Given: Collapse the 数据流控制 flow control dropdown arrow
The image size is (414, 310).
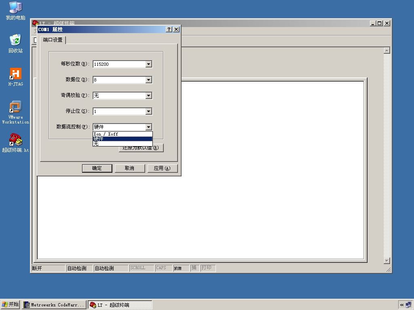Looking at the screenshot, I should [149, 127].
